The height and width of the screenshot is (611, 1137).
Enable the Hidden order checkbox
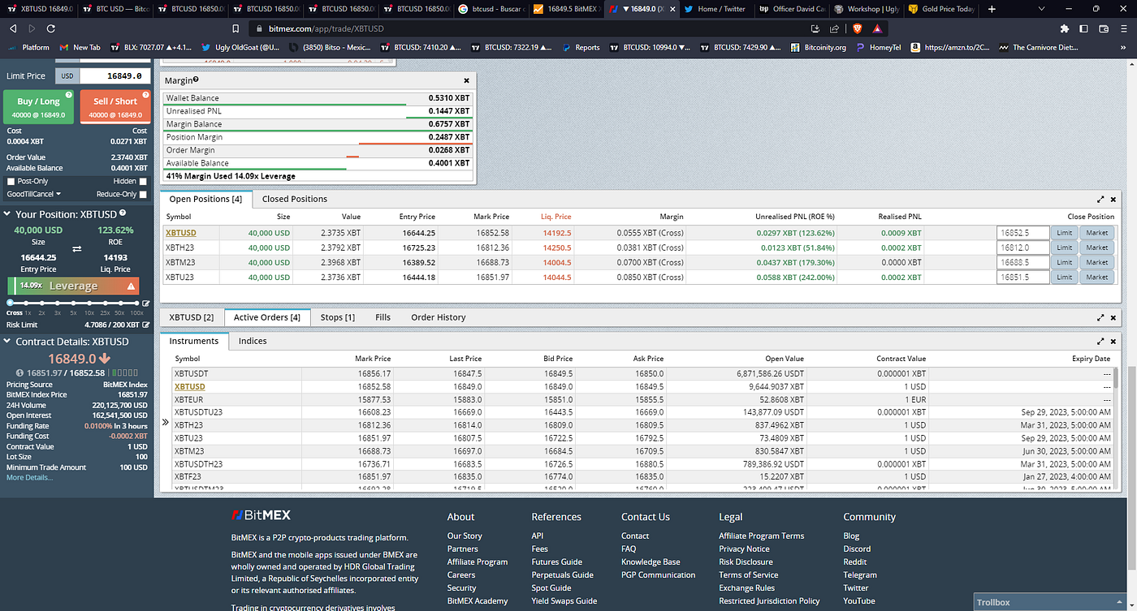(x=143, y=182)
